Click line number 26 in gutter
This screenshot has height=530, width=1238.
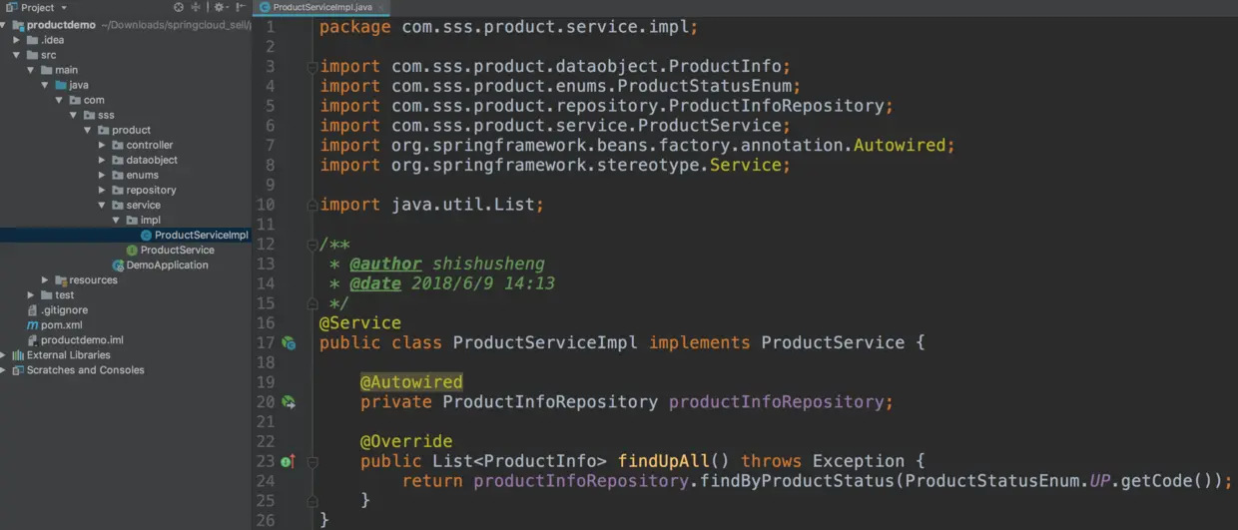tap(265, 520)
